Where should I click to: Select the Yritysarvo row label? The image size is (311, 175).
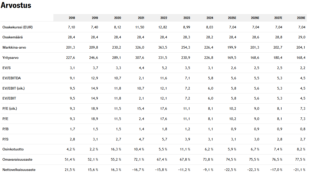[10, 58]
